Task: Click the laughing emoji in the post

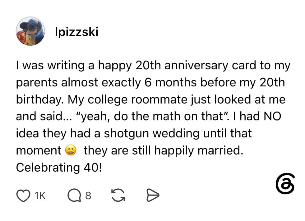Action: click(70, 150)
